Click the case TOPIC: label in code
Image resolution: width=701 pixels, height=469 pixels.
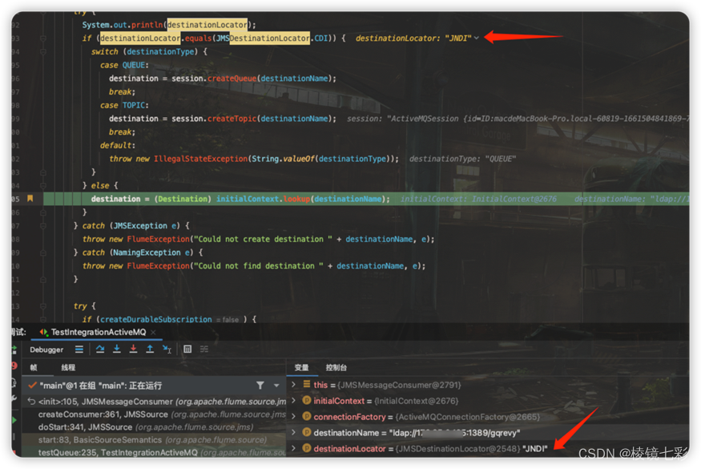tap(124, 105)
